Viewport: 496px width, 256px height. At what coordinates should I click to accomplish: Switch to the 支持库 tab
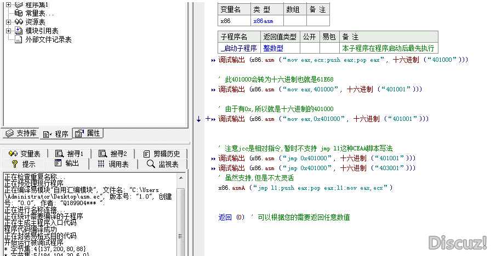(x=21, y=133)
